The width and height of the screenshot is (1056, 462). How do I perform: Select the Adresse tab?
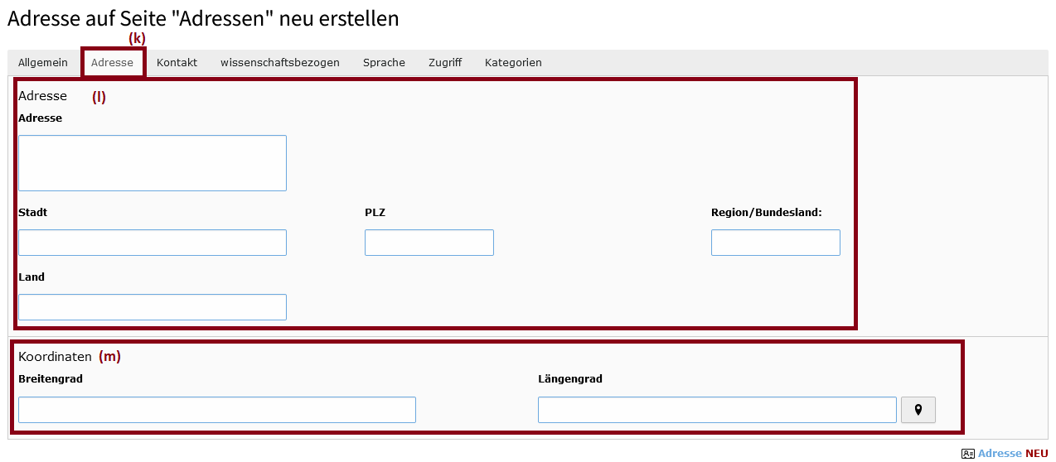tap(113, 63)
